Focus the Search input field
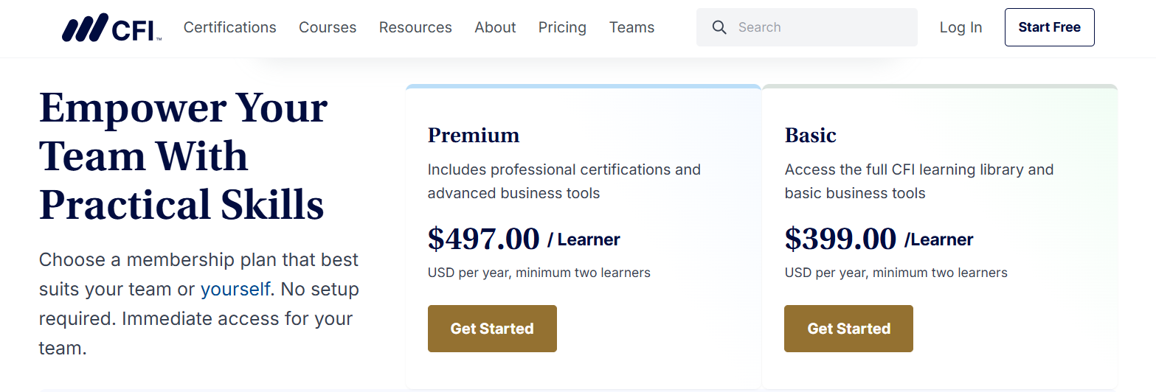Screen dimensions: 1156x392 (819, 28)
